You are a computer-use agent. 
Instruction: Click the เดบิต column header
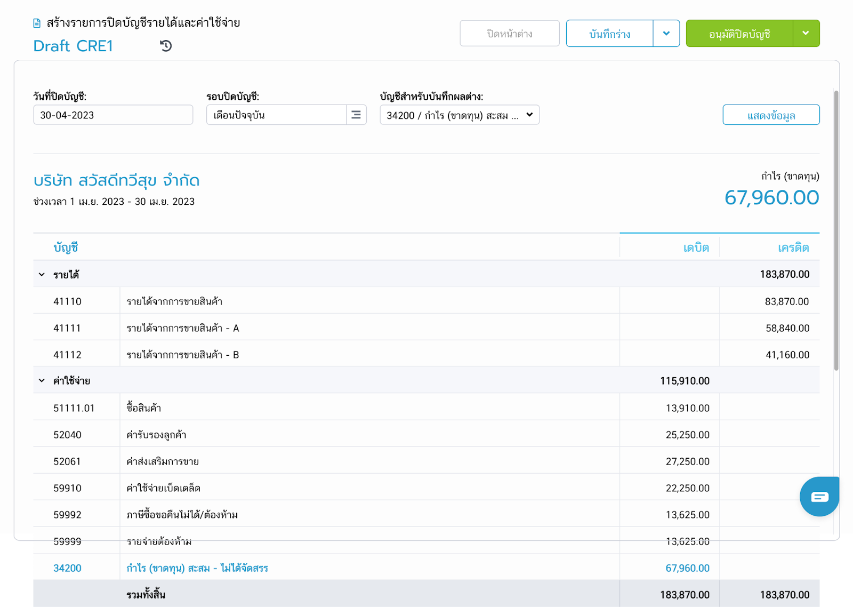click(696, 247)
